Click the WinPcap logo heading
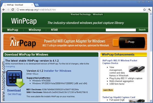Viewport: 153px width, 103px height. pos(24,21)
